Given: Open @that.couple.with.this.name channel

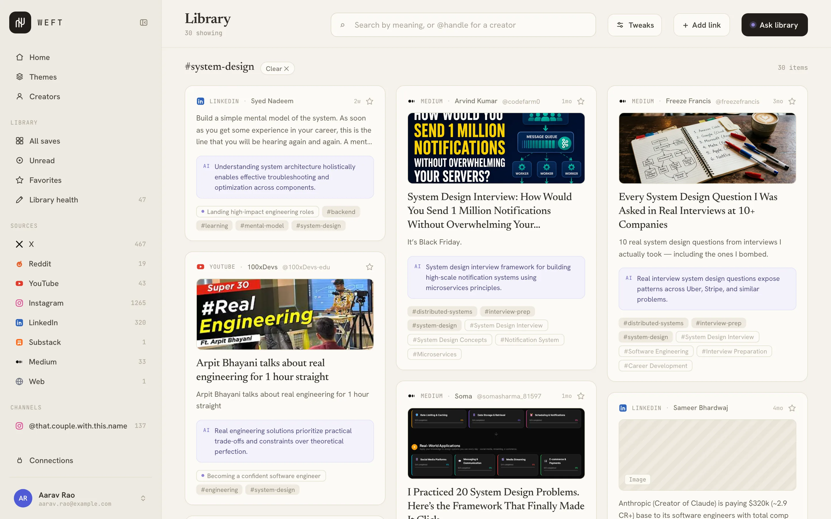Looking at the screenshot, I should click(x=81, y=426).
